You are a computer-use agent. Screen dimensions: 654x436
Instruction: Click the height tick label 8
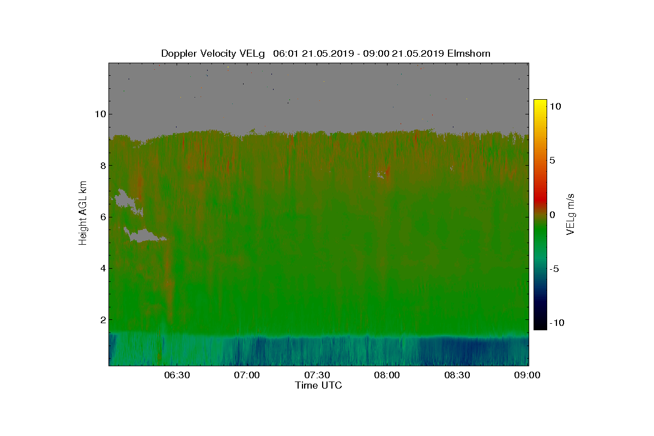pos(102,166)
